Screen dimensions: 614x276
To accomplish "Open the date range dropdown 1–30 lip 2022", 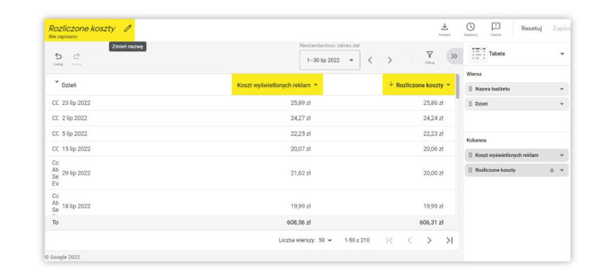I will click(329, 60).
